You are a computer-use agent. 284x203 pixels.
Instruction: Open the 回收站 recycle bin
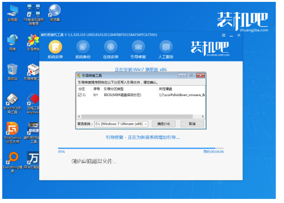click(12, 72)
